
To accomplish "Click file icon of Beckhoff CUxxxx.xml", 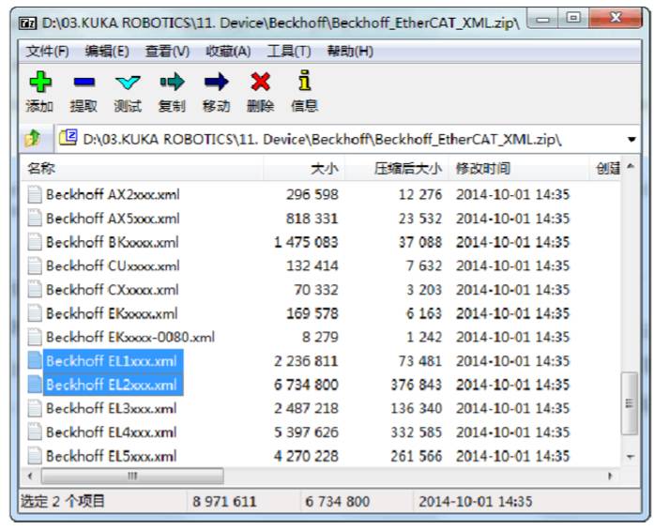I will coord(35,265).
